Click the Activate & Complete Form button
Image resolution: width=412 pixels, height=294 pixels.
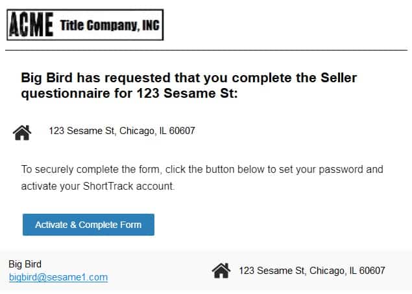tap(88, 225)
